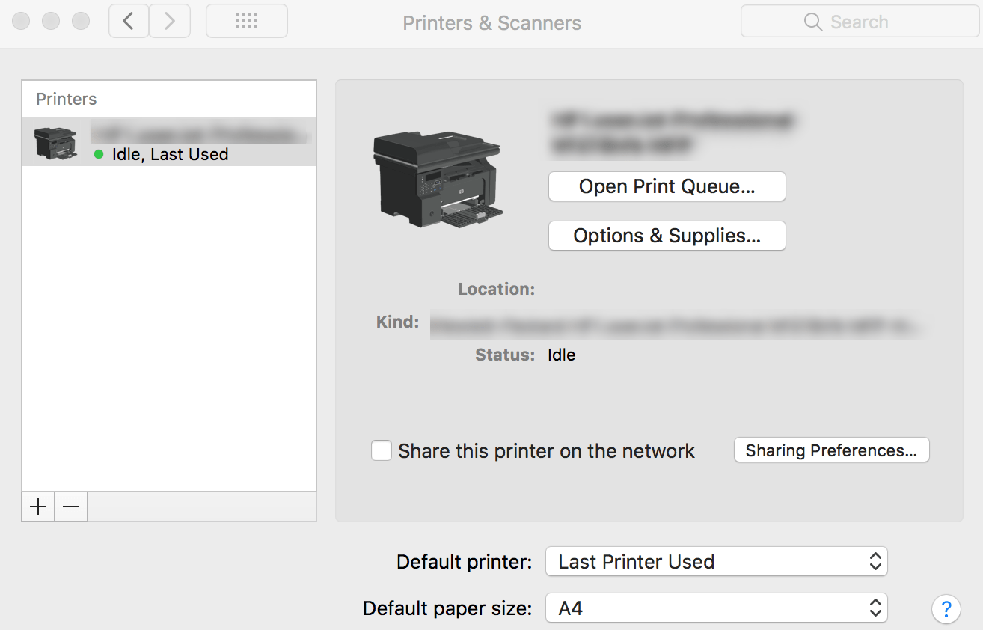Click the Show All grid icon
This screenshot has width=983, height=630.
click(x=246, y=20)
